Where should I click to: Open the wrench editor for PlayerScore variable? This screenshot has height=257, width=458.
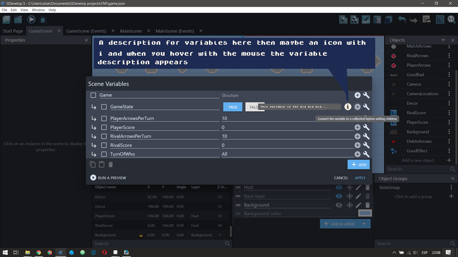click(366, 127)
